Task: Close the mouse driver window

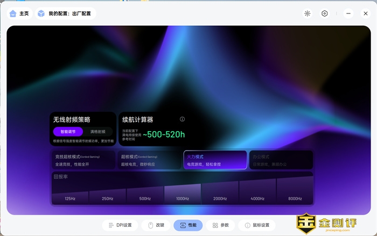Action: coord(366,13)
